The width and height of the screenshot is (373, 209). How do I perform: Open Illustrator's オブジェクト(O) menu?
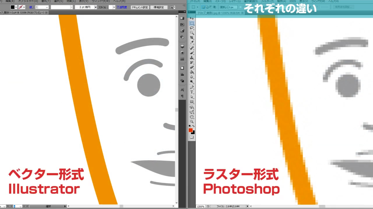(28, 1)
